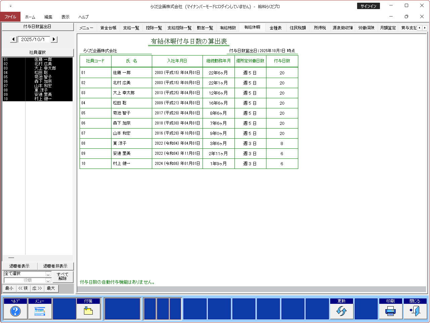Go to previous date with left arrow

13,39
